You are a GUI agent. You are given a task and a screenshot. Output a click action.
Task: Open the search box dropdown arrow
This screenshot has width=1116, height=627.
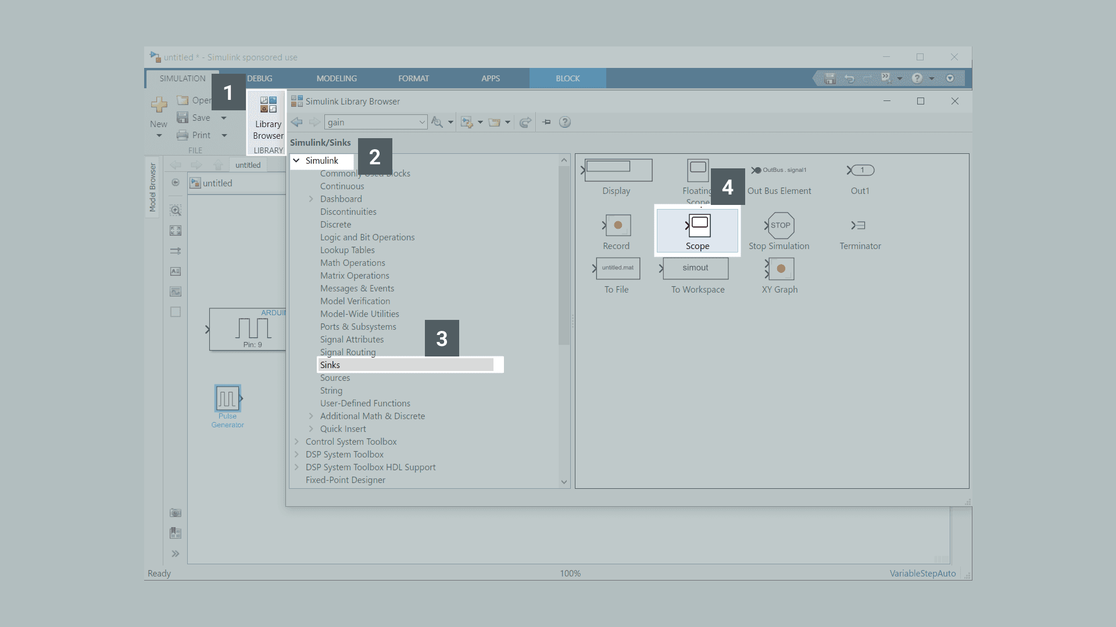(422, 122)
